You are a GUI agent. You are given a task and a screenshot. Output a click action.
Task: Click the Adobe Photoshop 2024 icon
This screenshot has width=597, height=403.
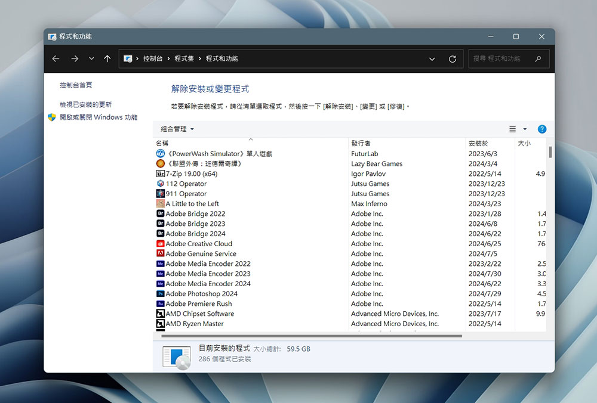click(x=160, y=293)
